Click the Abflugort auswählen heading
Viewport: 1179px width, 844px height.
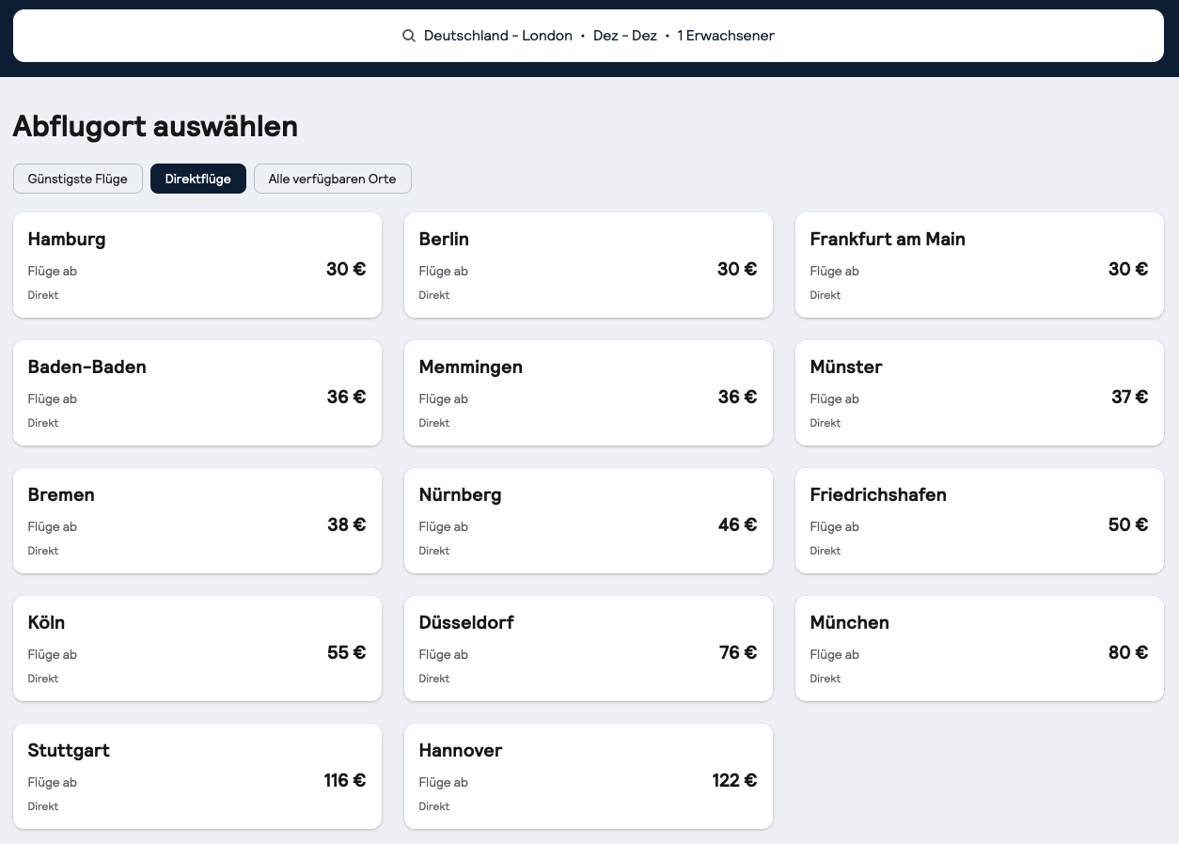pos(155,126)
